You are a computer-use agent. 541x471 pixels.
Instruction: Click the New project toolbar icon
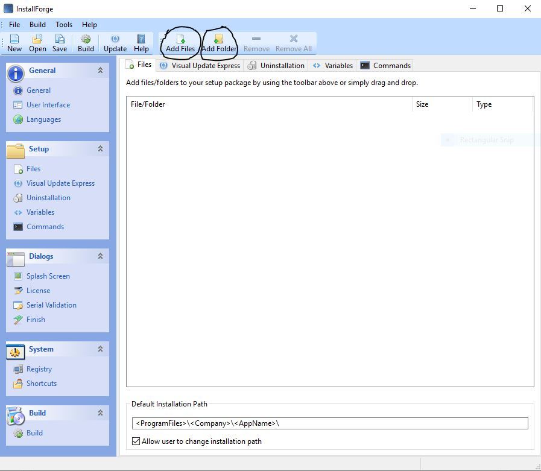point(14,39)
